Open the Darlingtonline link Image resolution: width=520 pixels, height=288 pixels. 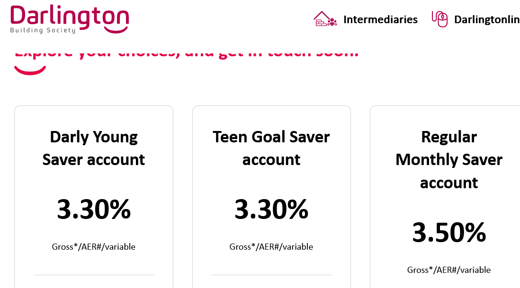pos(487,19)
